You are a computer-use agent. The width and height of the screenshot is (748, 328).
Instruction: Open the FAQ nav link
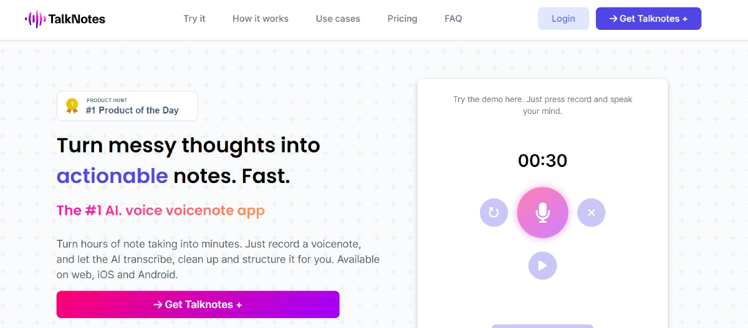[453, 19]
